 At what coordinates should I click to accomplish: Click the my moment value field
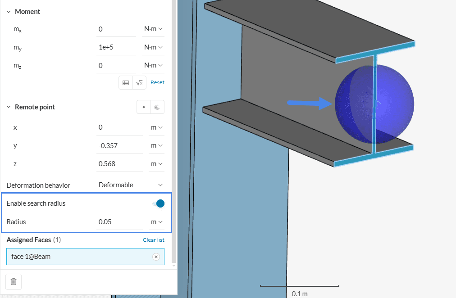116,47
